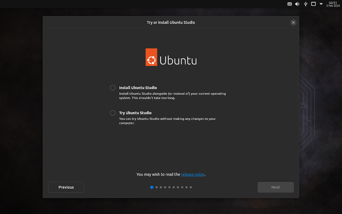Click the keyboard layout indicator in the tray
342x214 pixels.
[290, 4]
